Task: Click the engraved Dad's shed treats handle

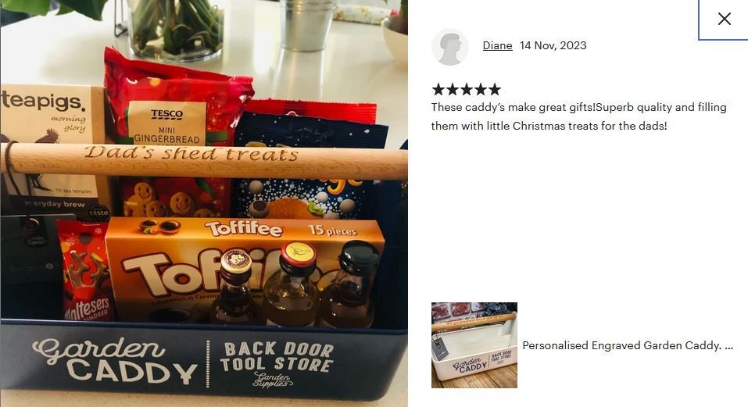Action: [x=205, y=161]
